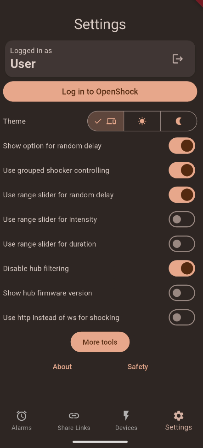The width and height of the screenshot is (203, 448).
Task: Turn off Disable hub filtering switch
Action: tap(182, 269)
